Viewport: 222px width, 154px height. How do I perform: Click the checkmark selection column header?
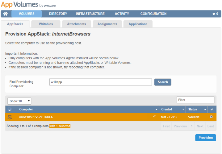[x=212, y=109]
